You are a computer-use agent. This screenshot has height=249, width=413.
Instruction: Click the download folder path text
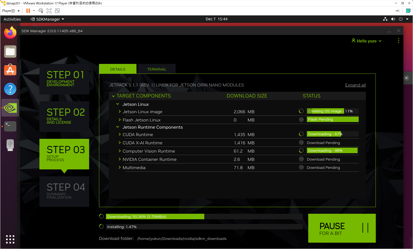pos(182,239)
